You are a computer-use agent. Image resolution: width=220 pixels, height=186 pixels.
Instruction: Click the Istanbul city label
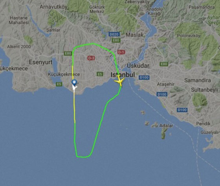click(x=123, y=75)
